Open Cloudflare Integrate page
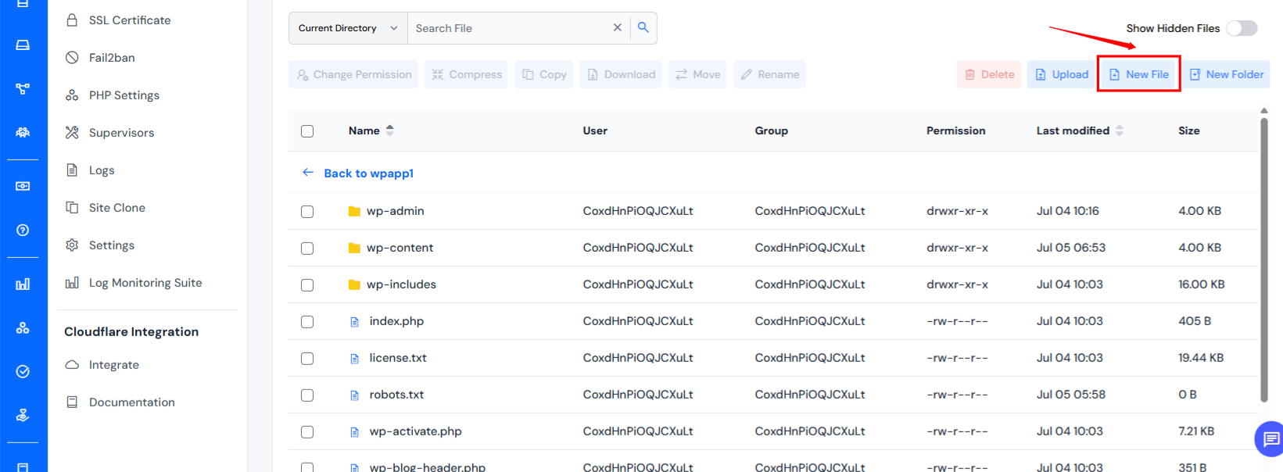 114,365
